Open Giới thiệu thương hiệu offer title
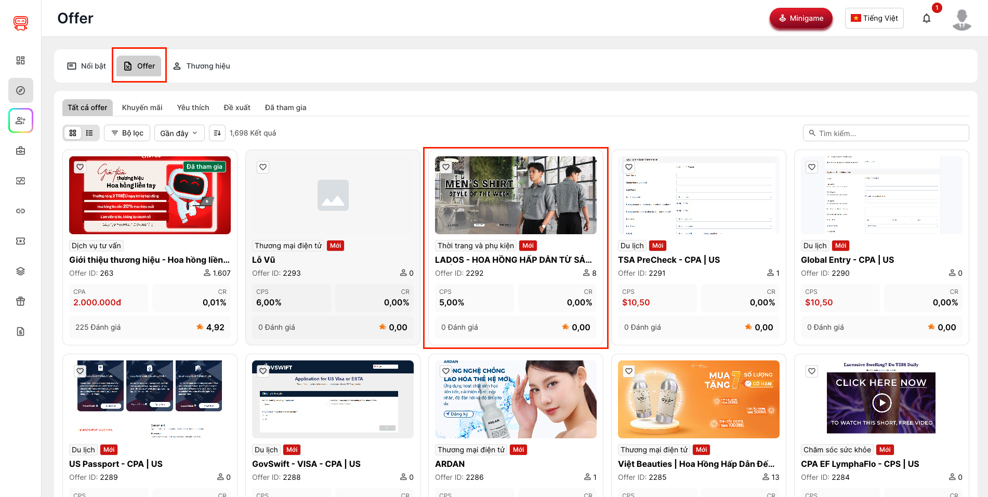This screenshot has height=497, width=988. coord(150,260)
